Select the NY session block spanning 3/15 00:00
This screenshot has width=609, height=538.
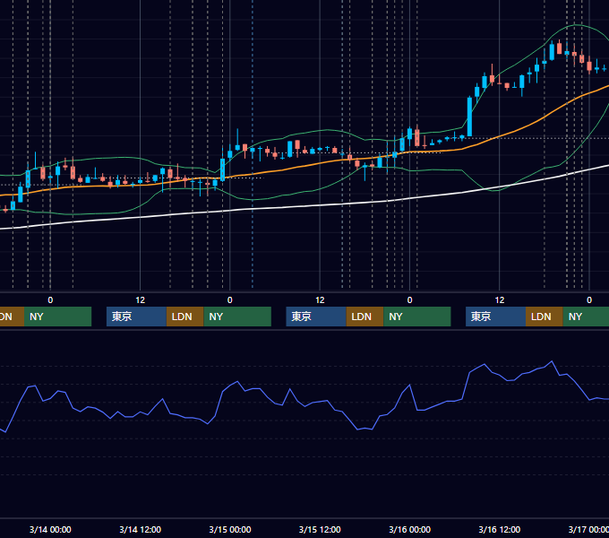click(237, 317)
